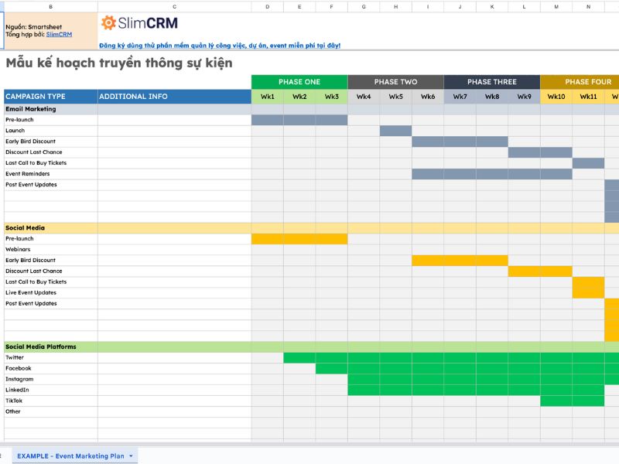Open the Event Marketing Plan sheet tab dropdown arrow
The image size is (619, 464).
coord(131,456)
